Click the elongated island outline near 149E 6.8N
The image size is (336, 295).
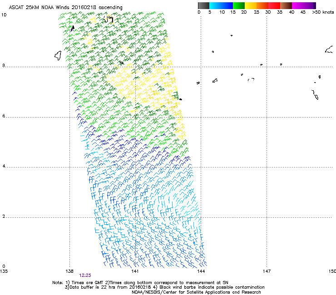pos(315,95)
